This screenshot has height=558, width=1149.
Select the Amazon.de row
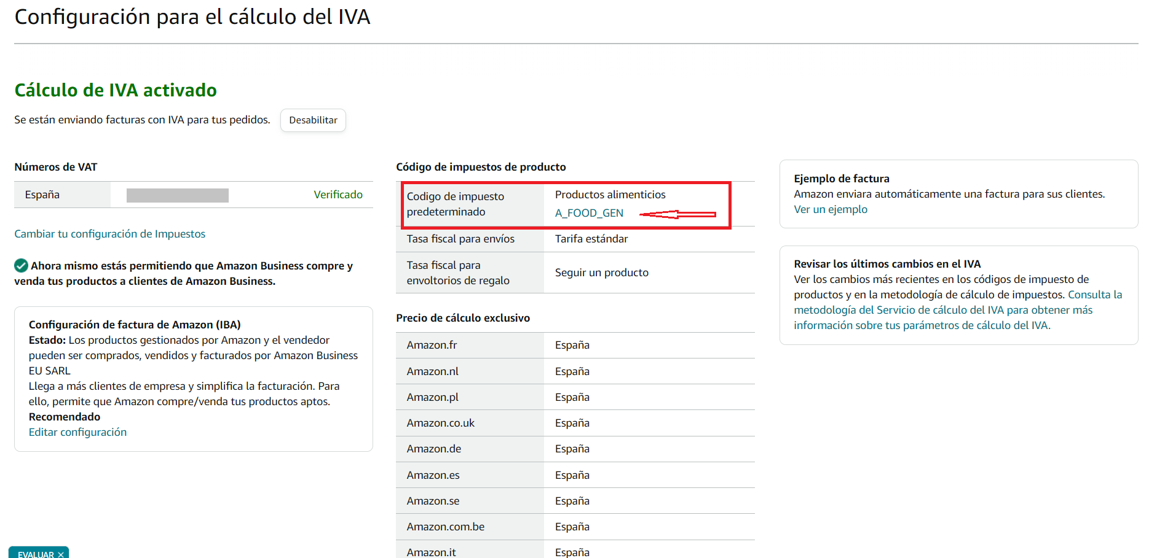click(575, 449)
